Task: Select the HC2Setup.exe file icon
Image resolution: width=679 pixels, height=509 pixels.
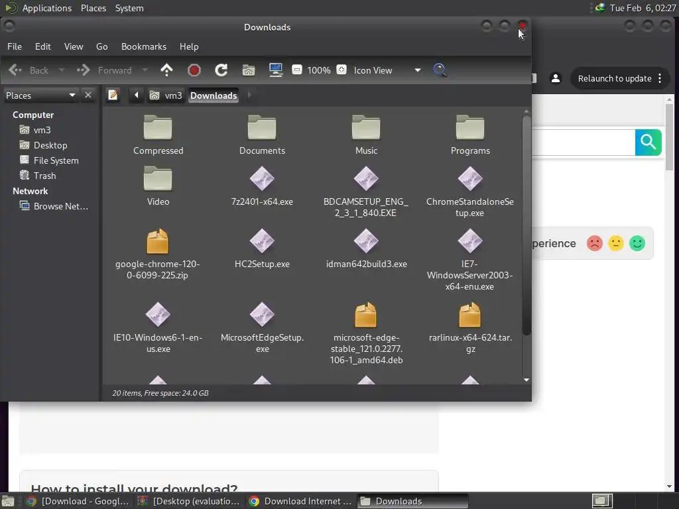Action: pyautogui.click(x=261, y=241)
